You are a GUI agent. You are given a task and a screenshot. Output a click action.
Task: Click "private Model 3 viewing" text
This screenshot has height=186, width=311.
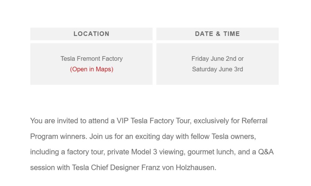click(x=146, y=152)
